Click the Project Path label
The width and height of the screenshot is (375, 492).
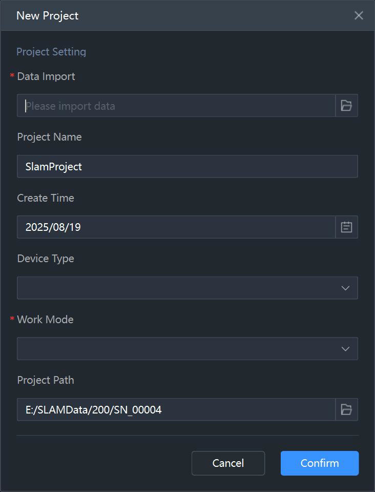[46, 380]
